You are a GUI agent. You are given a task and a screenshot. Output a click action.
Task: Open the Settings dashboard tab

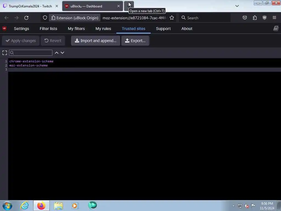pyautogui.click(x=21, y=29)
